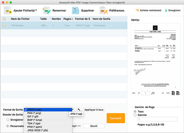The height and width of the screenshot is (133, 184).
Task: Click the wrench settings icon beside the format
Action: [x=79, y=110]
